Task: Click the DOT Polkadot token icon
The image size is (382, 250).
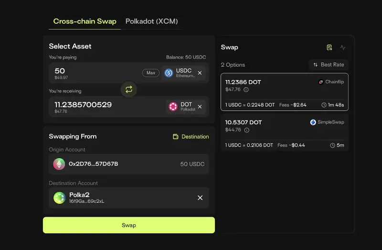Action: pyautogui.click(x=173, y=107)
